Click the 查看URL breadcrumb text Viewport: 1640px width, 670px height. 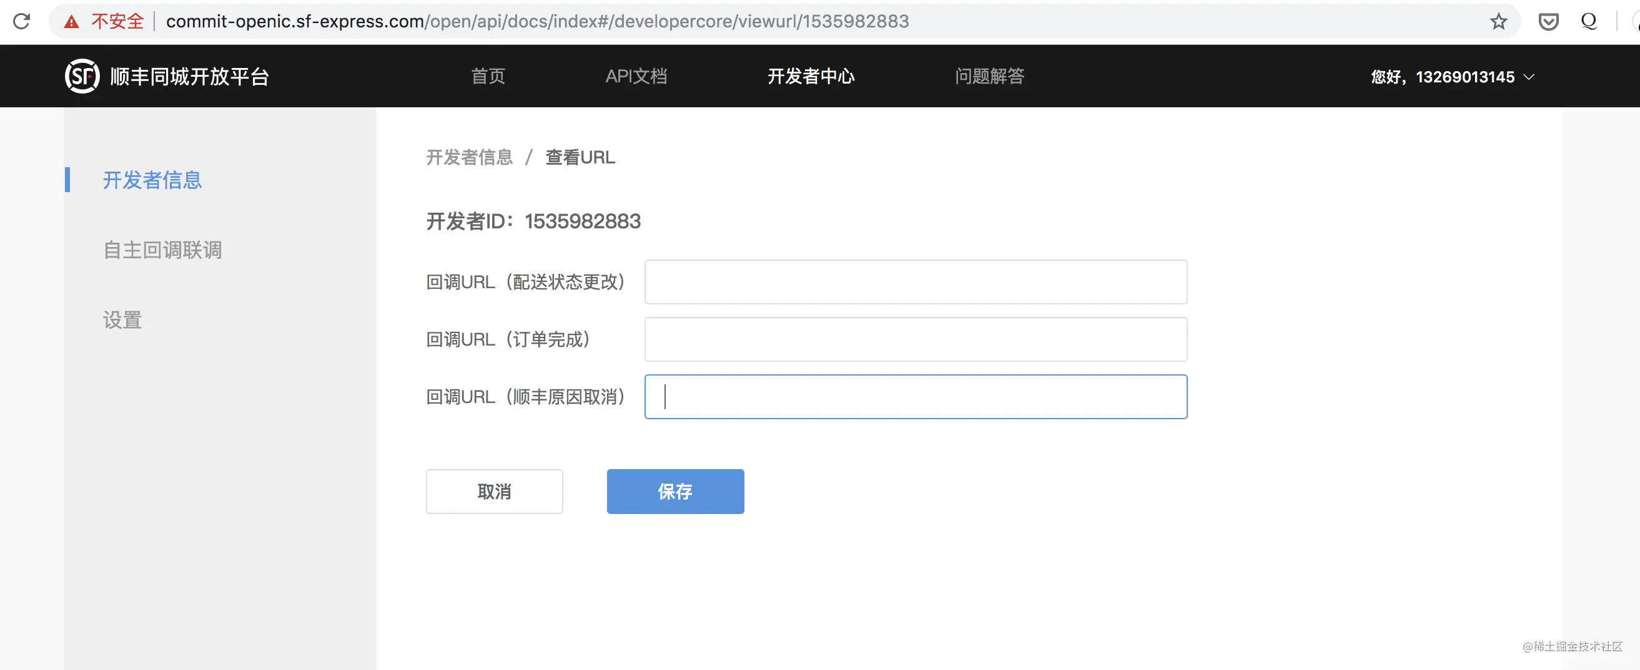[580, 157]
